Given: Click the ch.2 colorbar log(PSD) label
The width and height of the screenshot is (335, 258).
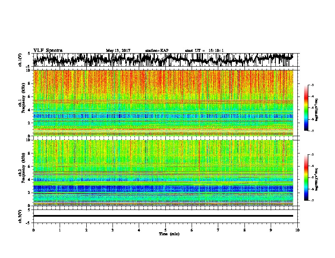Looking at the screenshot, I should click(317, 179).
